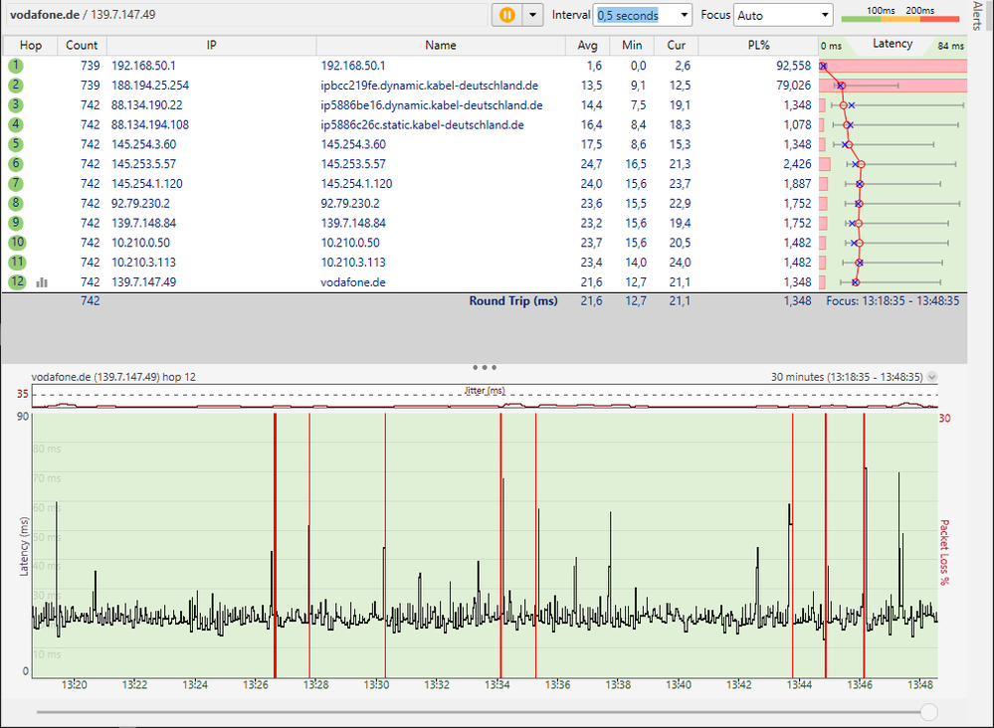Click the red packet loss bar near 13:46

coord(864,545)
